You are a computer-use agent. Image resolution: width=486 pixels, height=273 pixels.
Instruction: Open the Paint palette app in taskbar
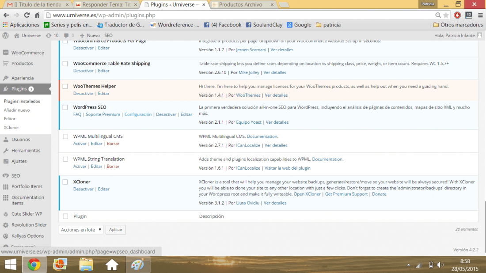click(x=137, y=265)
